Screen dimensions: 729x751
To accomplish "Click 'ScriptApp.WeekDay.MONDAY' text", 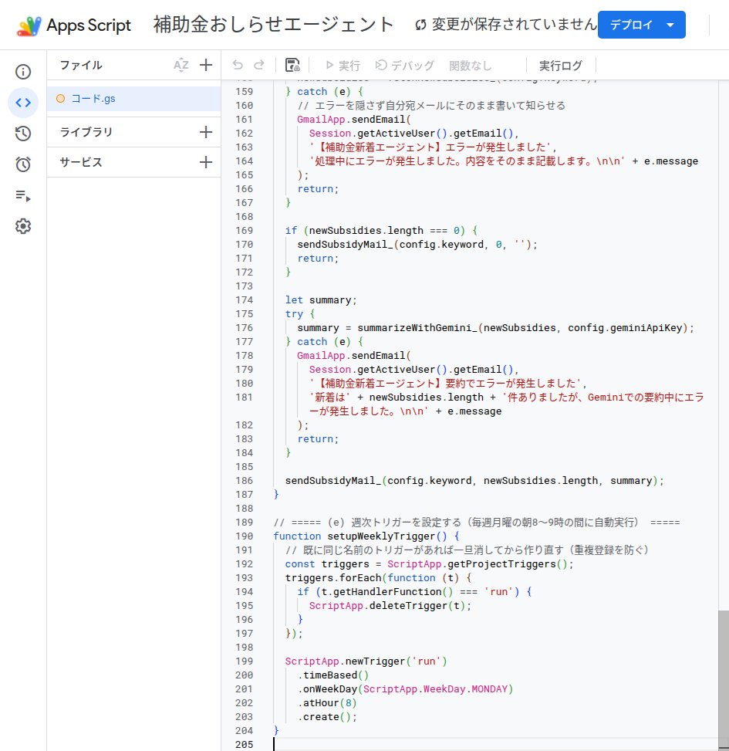I will pos(435,689).
